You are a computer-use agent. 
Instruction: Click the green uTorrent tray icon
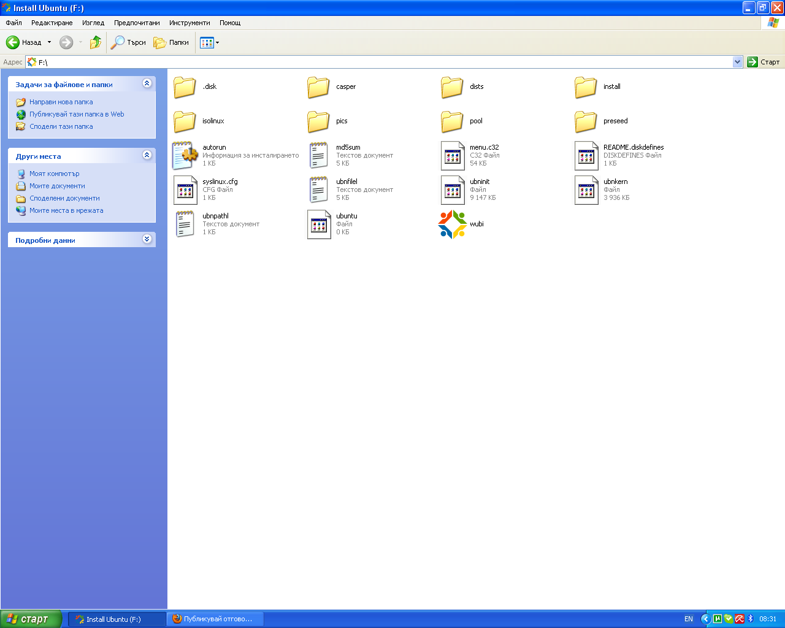tap(717, 619)
